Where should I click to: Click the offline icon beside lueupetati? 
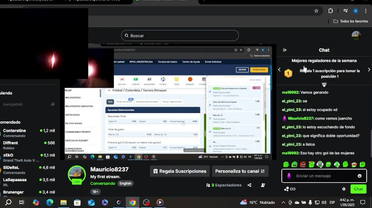coord(52,104)
